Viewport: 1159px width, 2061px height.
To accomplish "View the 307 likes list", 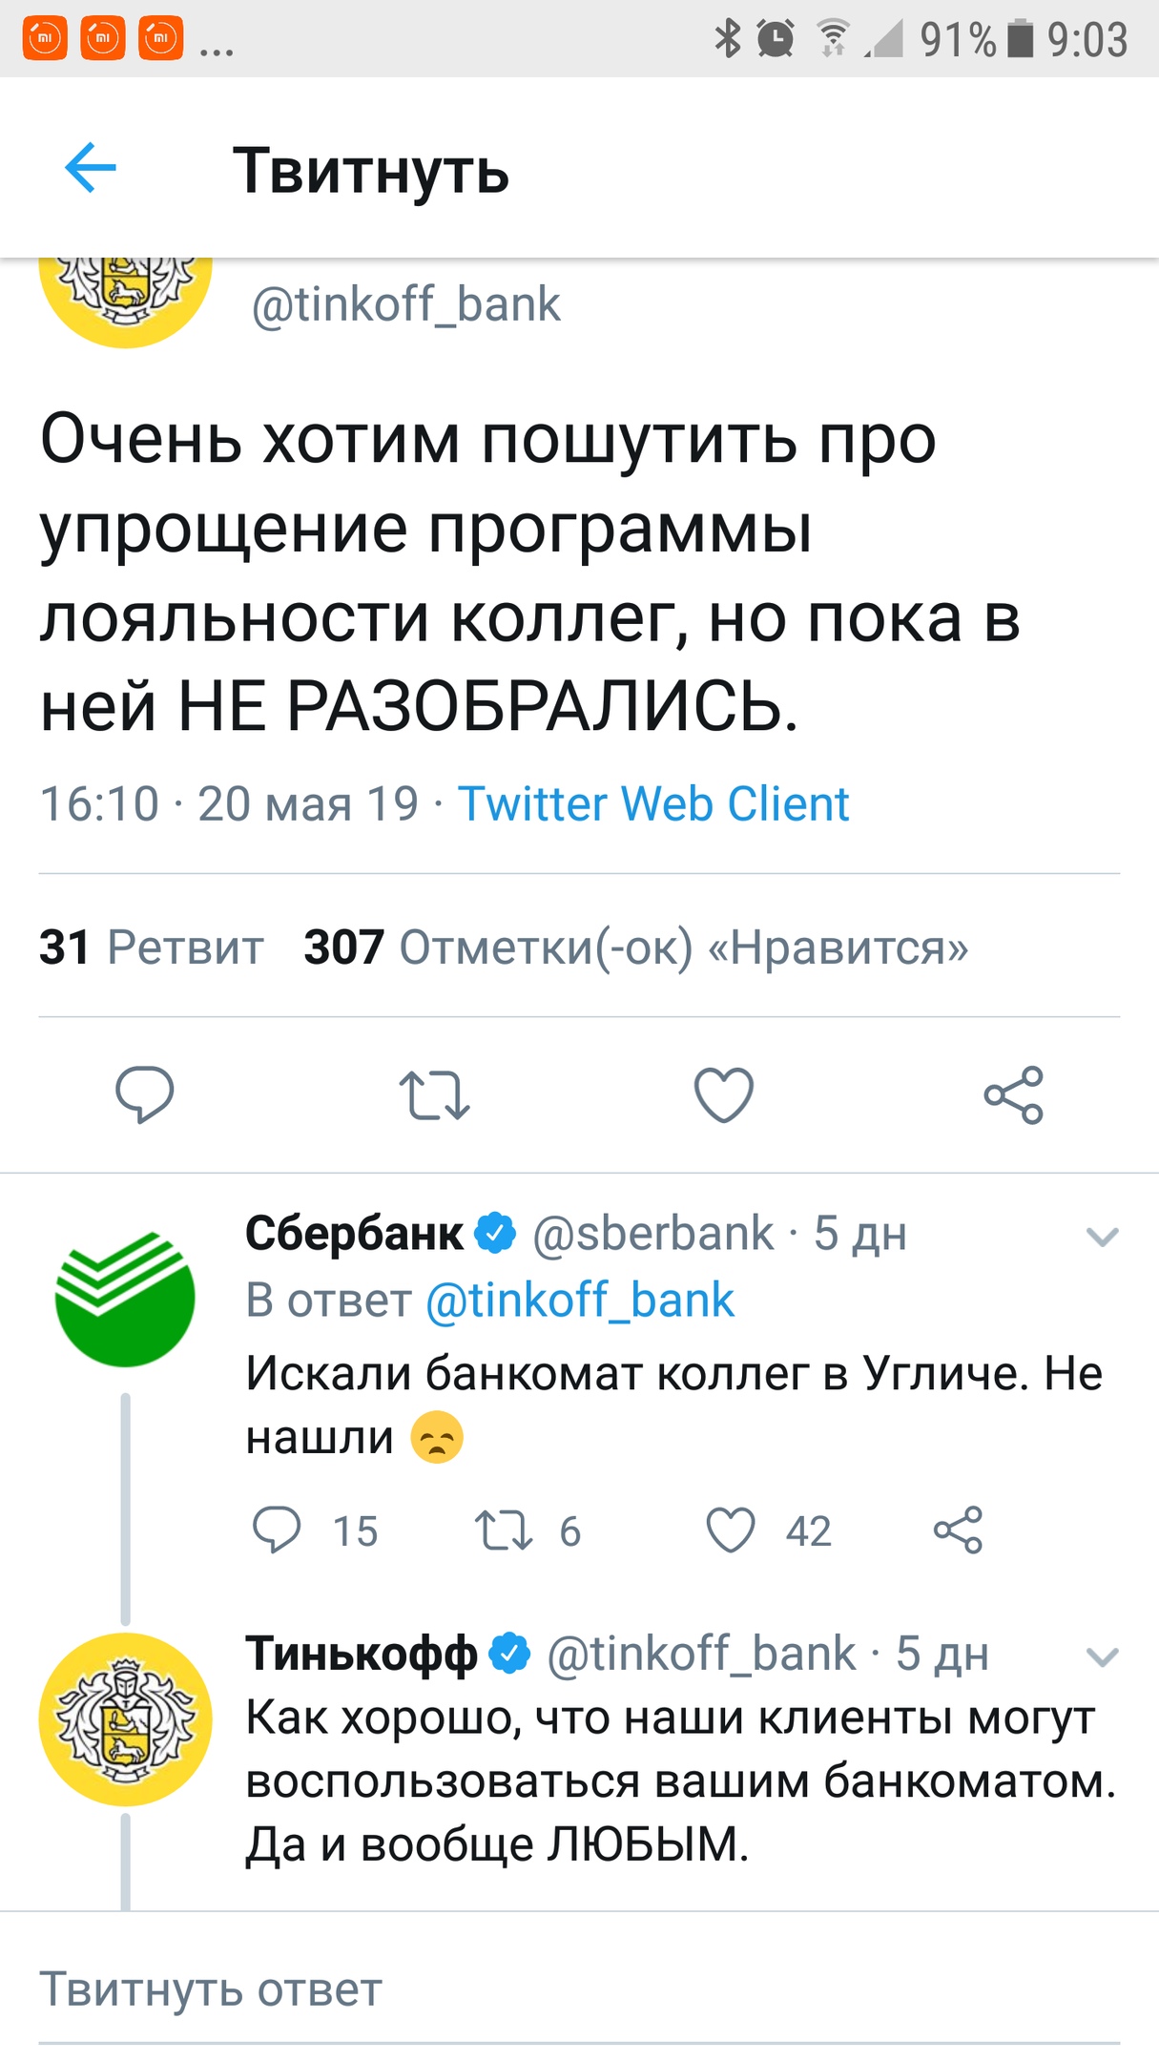I will point(635,947).
